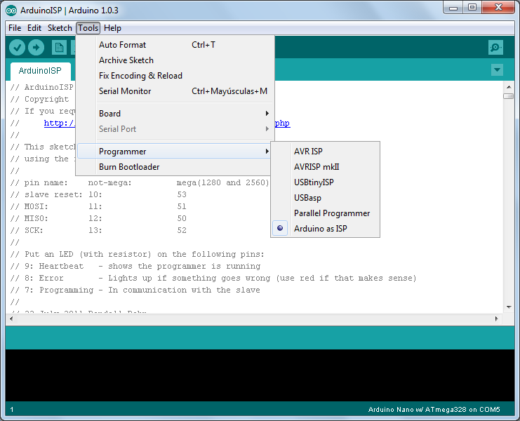Maximize the Arduino window

tap(472, 7)
